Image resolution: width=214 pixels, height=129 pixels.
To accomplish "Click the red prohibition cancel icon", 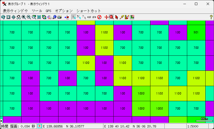I will click(99, 17).
